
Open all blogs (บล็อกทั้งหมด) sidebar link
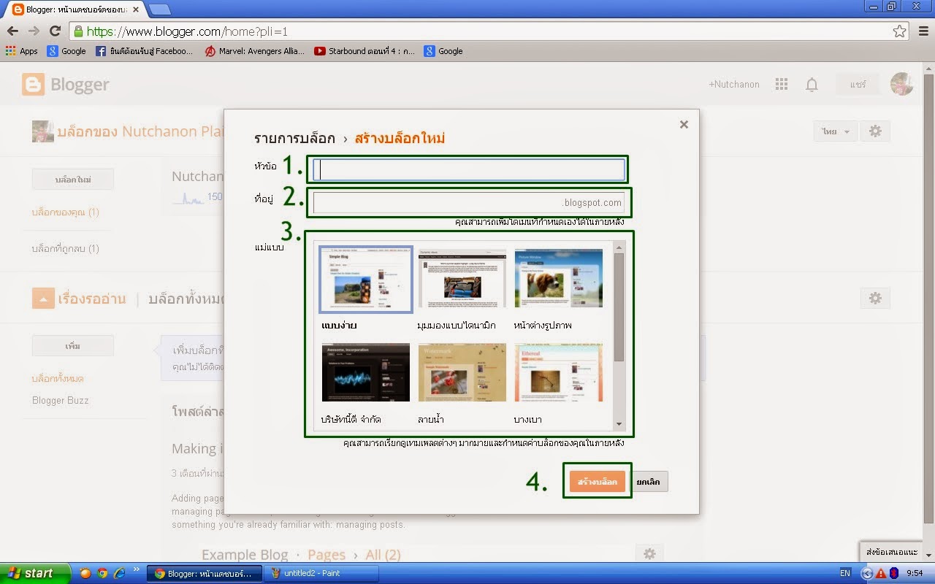tap(58, 378)
